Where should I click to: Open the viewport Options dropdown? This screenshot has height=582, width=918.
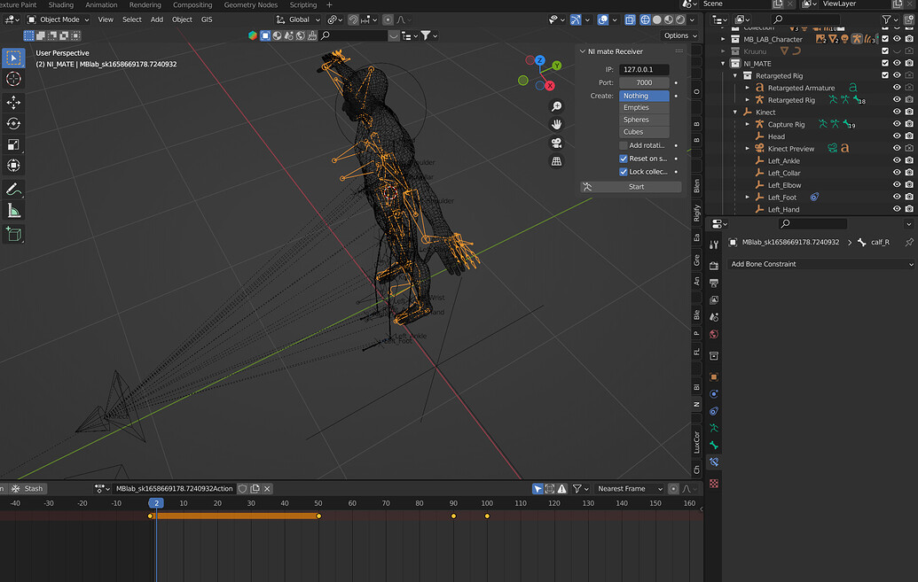[680, 35]
